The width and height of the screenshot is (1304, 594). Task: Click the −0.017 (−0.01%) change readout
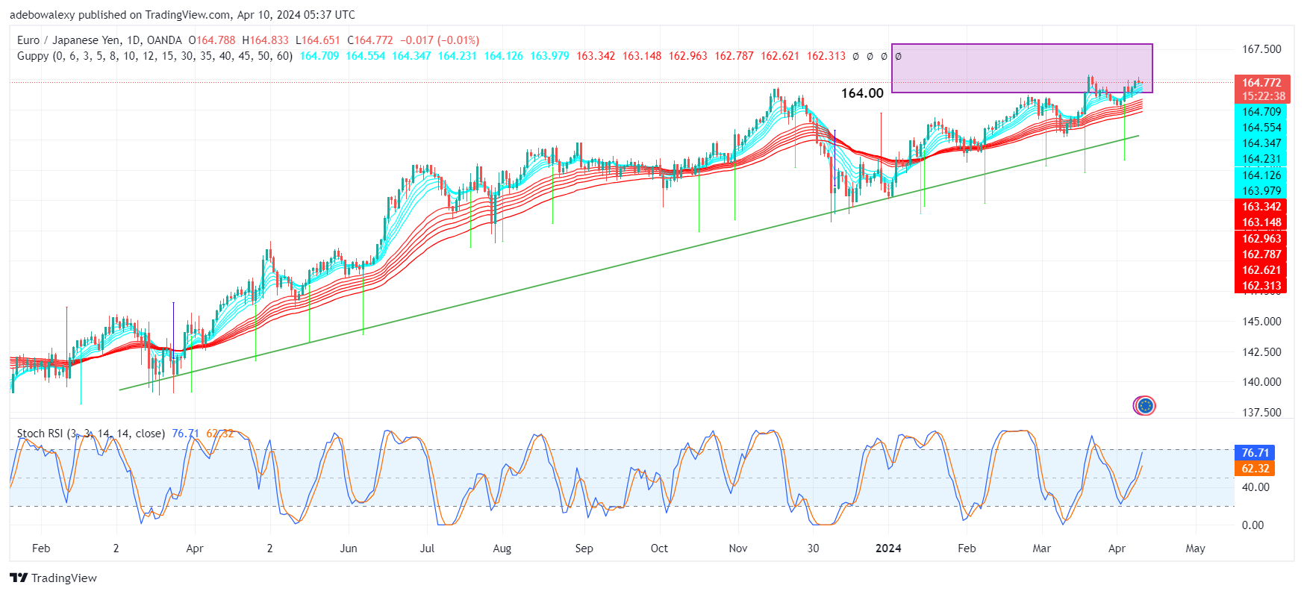click(440, 40)
